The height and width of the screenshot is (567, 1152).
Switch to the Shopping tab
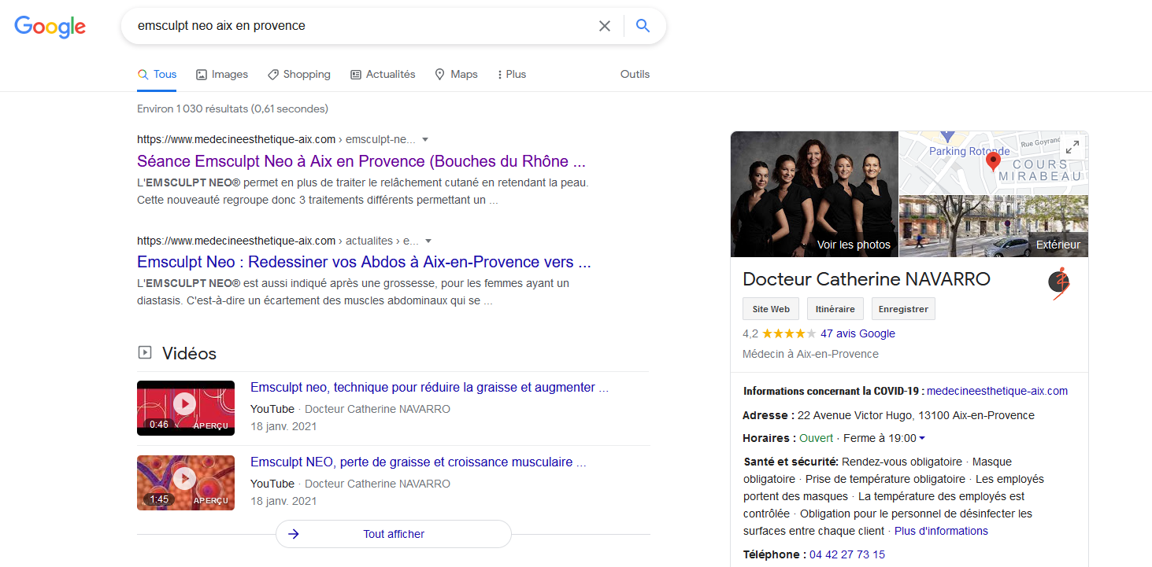pos(299,74)
